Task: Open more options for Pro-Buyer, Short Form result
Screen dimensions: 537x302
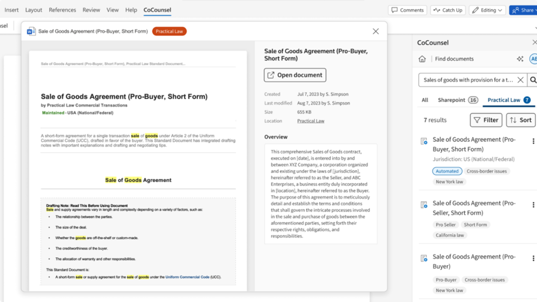Action: [x=533, y=141]
